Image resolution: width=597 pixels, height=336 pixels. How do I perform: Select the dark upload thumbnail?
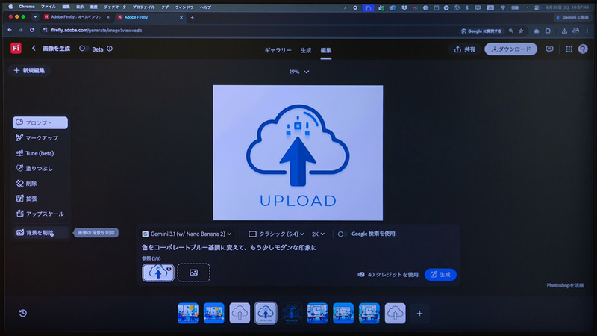[292, 313]
